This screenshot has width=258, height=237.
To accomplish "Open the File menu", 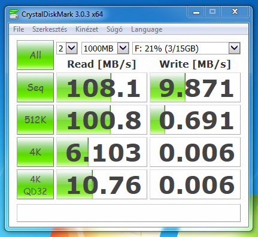I will click(19, 29).
